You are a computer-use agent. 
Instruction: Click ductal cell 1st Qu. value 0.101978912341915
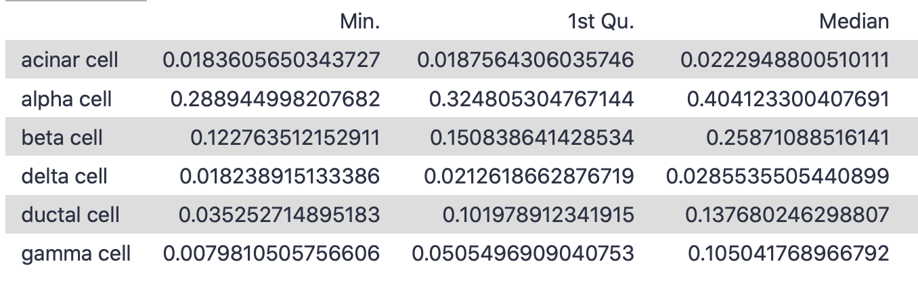click(538, 215)
